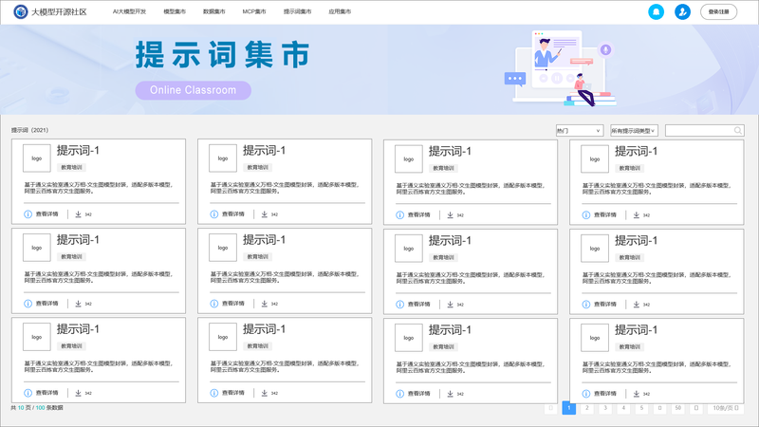Image resolution: width=759 pixels, height=427 pixels.
Task: Open the user profile icon in header
Action: click(x=682, y=11)
